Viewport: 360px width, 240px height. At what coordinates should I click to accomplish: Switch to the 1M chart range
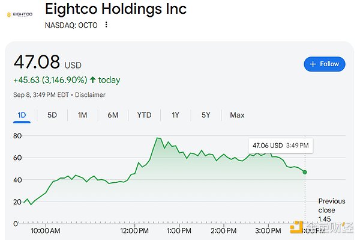coord(82,115)
